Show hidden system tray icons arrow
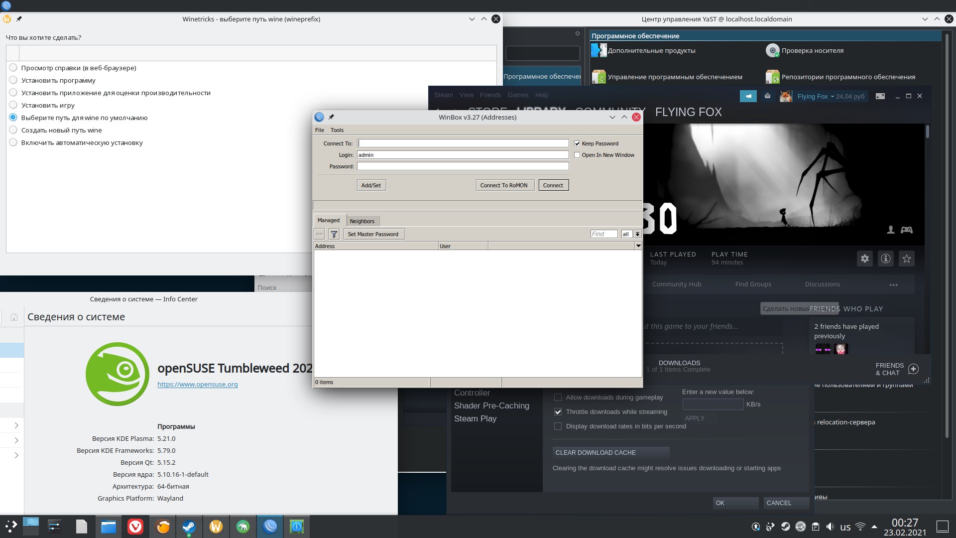956x538 pixels. (874, 527)
